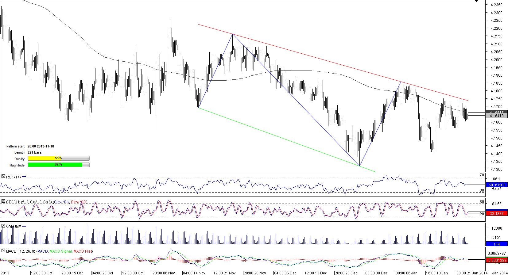Click the 4.2350 price axis label
Viewport: 508px width, 275px height.
pos(497,5)
